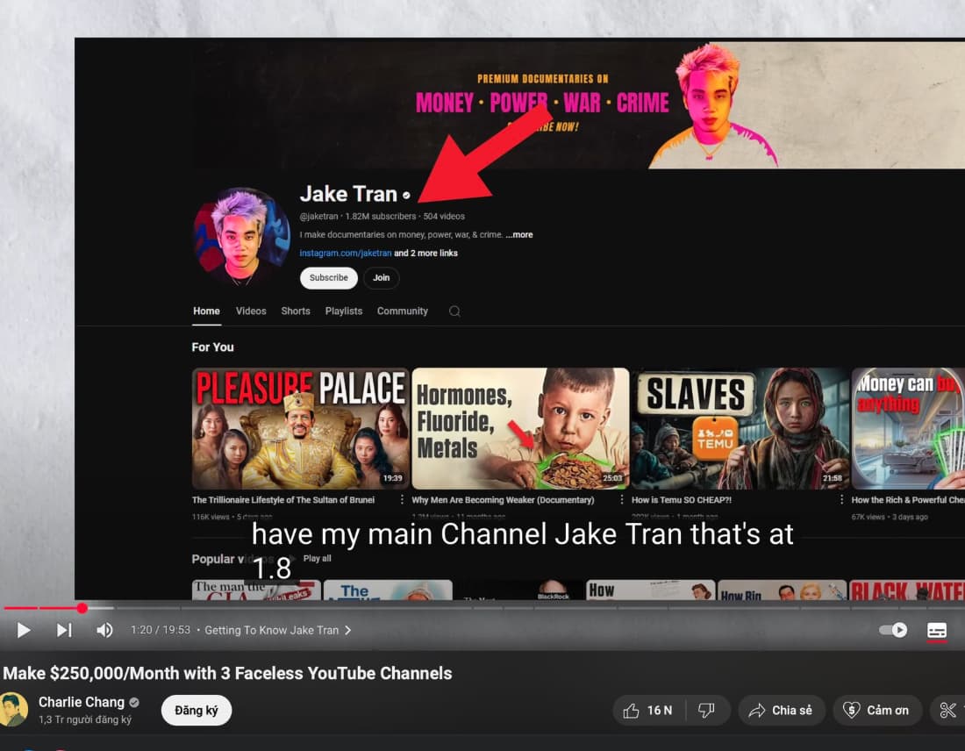Click the '1,3 Tr người đăng ký' subscriber text
This screenshot has height=751, width=965.
[85, 719]
